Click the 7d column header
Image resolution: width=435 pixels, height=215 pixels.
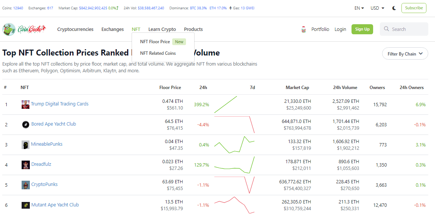pos(252,88)
